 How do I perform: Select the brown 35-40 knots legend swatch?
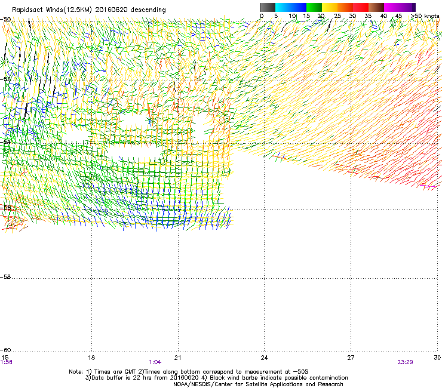point(376,7)
